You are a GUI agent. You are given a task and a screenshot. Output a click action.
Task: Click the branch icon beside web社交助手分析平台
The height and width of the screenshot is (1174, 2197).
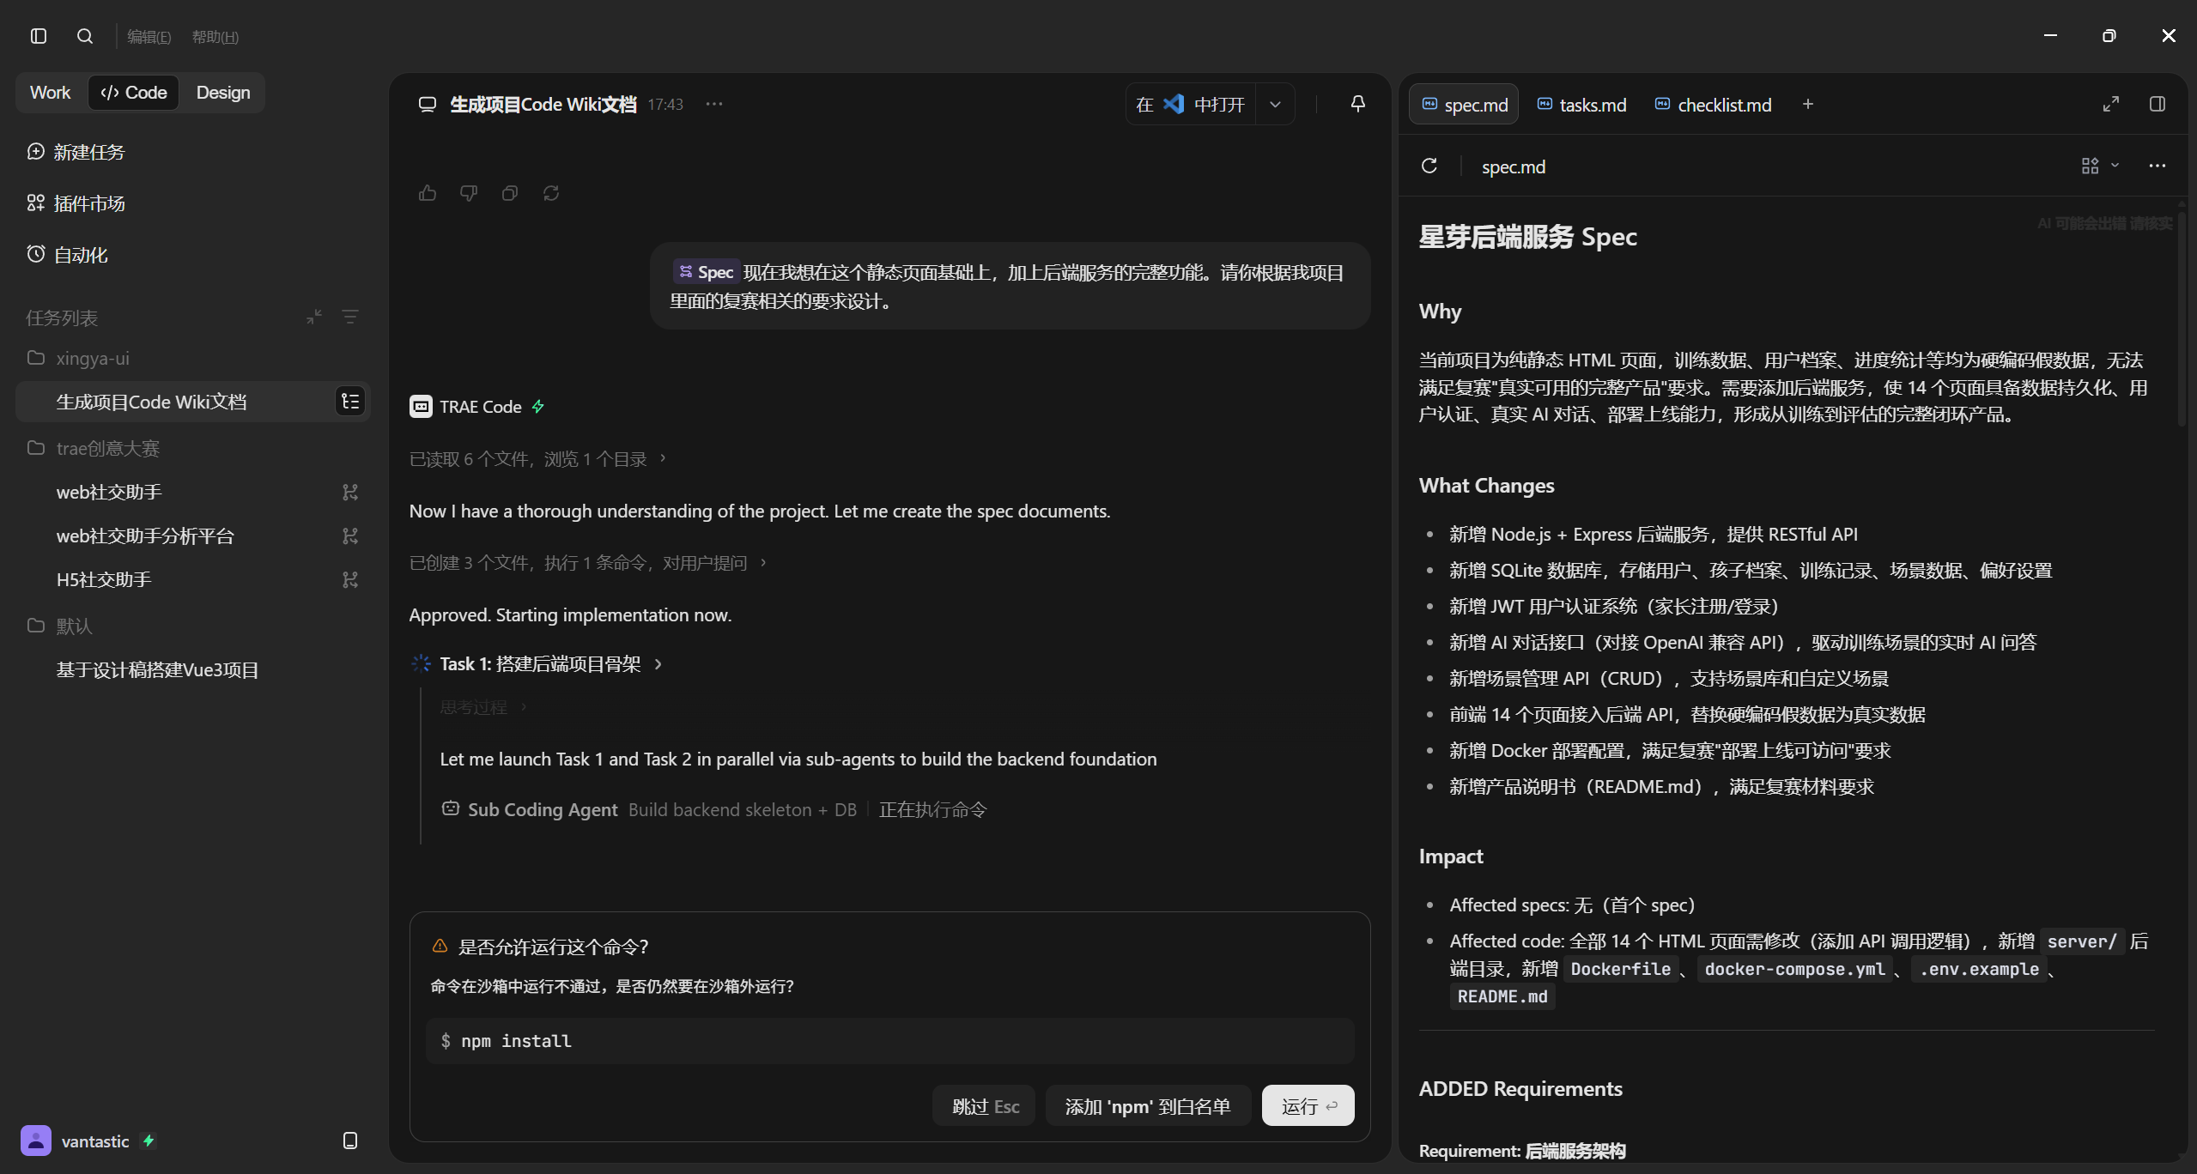click(x=350, y=536)
